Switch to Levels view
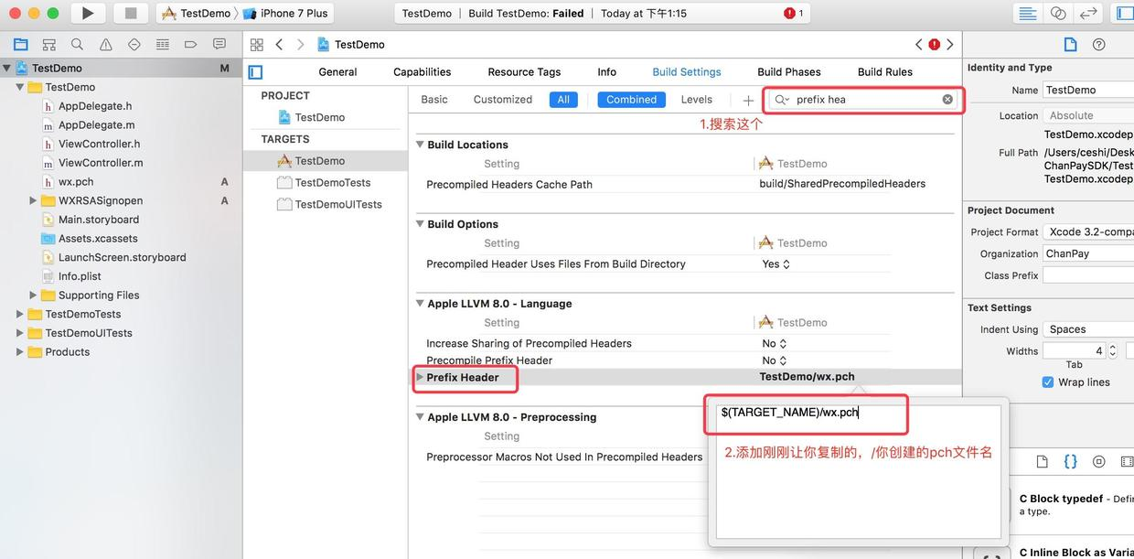Screen dimensions: 1134x559 click(697, 100)
